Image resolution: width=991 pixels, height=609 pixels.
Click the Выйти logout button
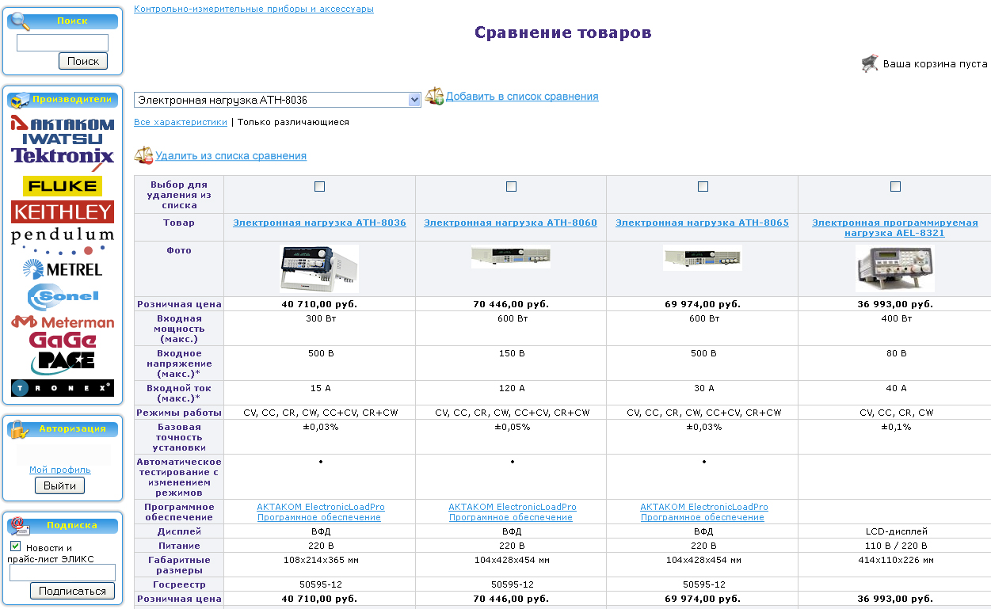59,485
